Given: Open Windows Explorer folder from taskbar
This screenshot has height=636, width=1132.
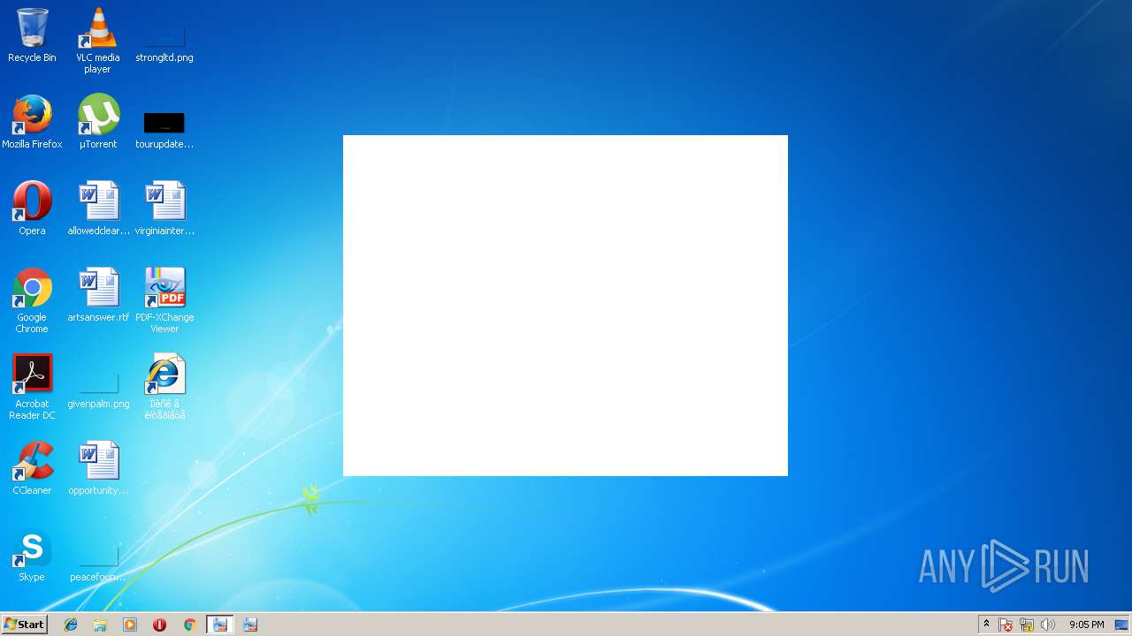Looking at the screenshot, I should [100, 625].
